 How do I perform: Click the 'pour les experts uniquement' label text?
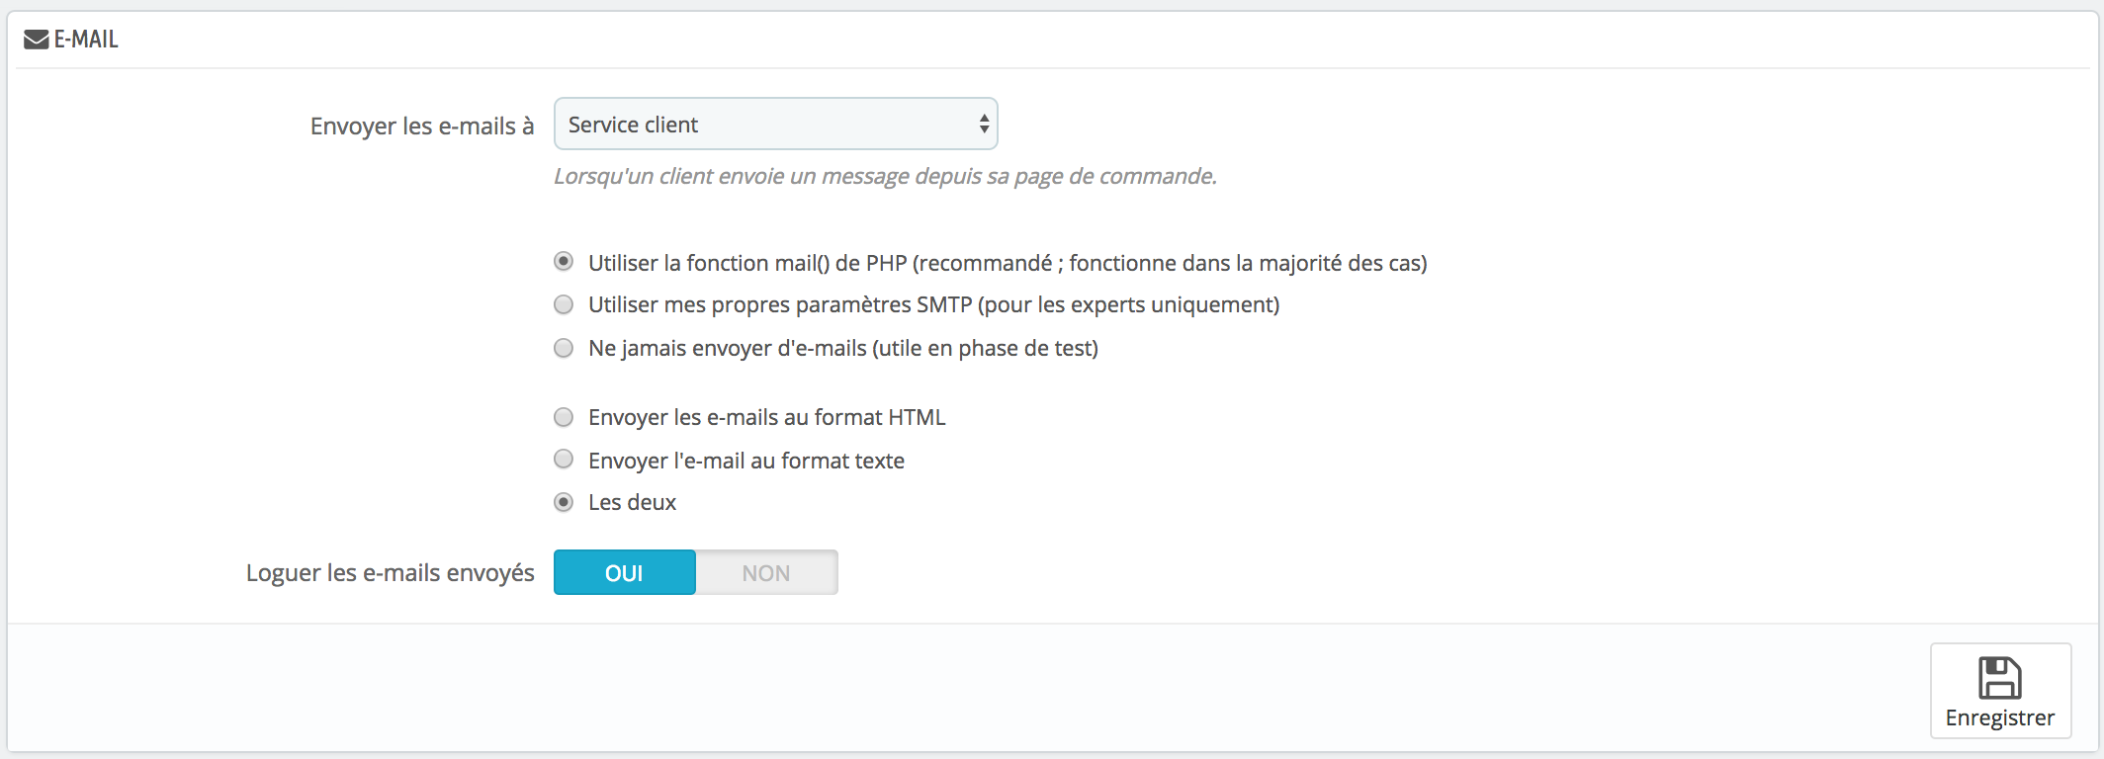pos(1128,305)
